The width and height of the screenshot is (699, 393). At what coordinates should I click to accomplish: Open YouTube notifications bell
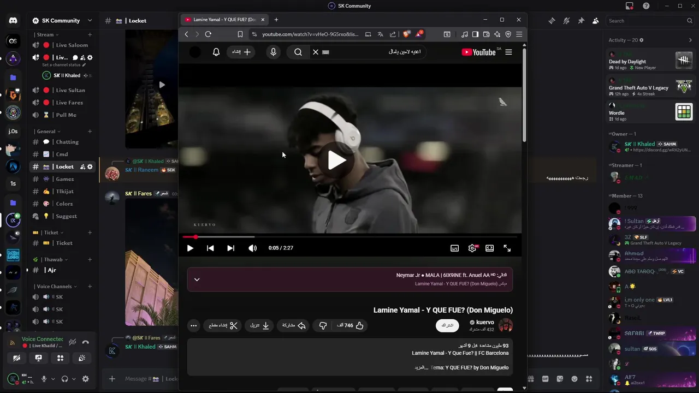coord(216,52)
